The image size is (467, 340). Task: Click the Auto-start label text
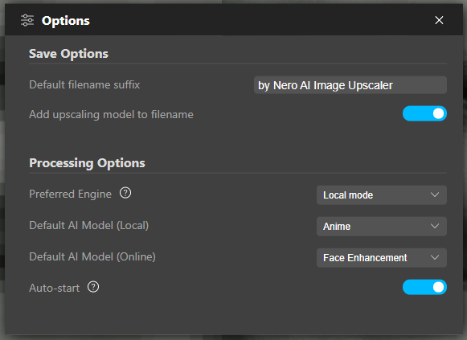pos(54,289)
